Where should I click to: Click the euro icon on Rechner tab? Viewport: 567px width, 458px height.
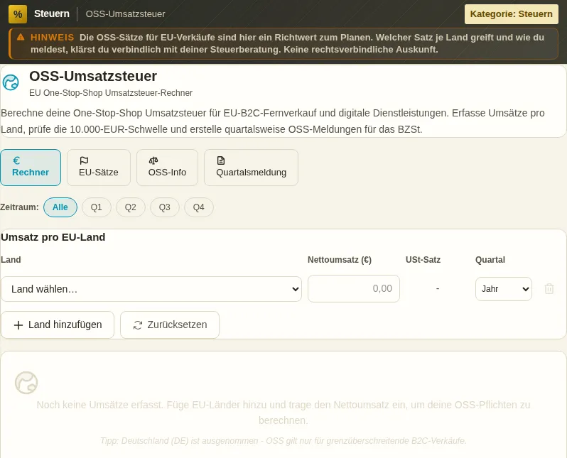[x=16, y=160]
